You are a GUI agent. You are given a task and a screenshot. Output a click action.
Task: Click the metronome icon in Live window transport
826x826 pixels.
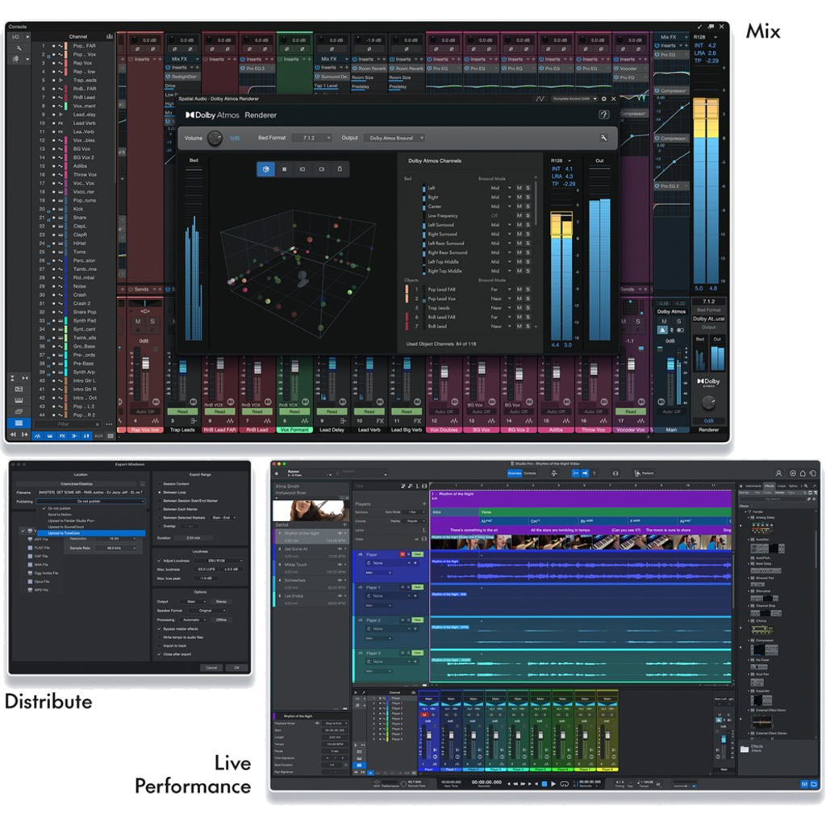pos(658,784)
